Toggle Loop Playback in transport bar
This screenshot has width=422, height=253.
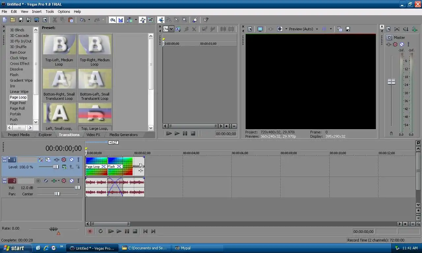click(101, 231)
